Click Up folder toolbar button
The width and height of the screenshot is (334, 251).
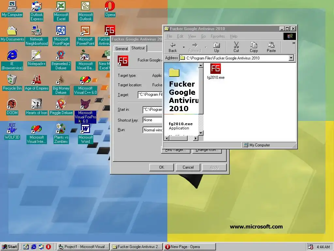(217, 47)
